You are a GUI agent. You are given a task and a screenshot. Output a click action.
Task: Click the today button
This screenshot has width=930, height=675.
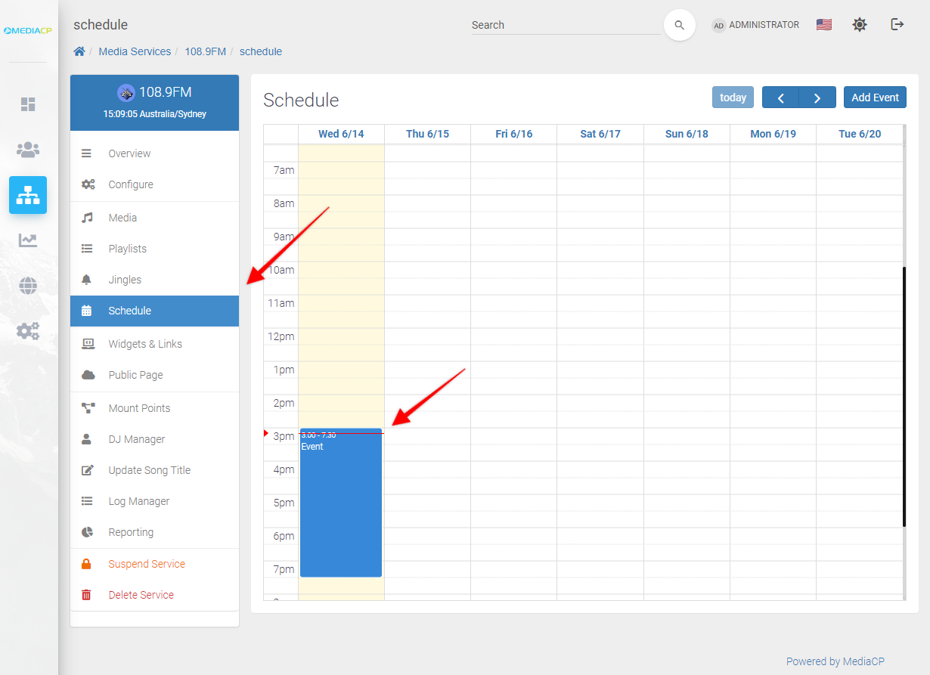pyautogui.click(x=733, y=98)
